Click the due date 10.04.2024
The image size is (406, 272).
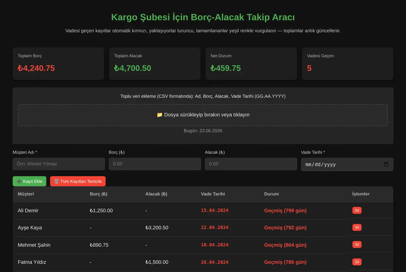point(215,245)
